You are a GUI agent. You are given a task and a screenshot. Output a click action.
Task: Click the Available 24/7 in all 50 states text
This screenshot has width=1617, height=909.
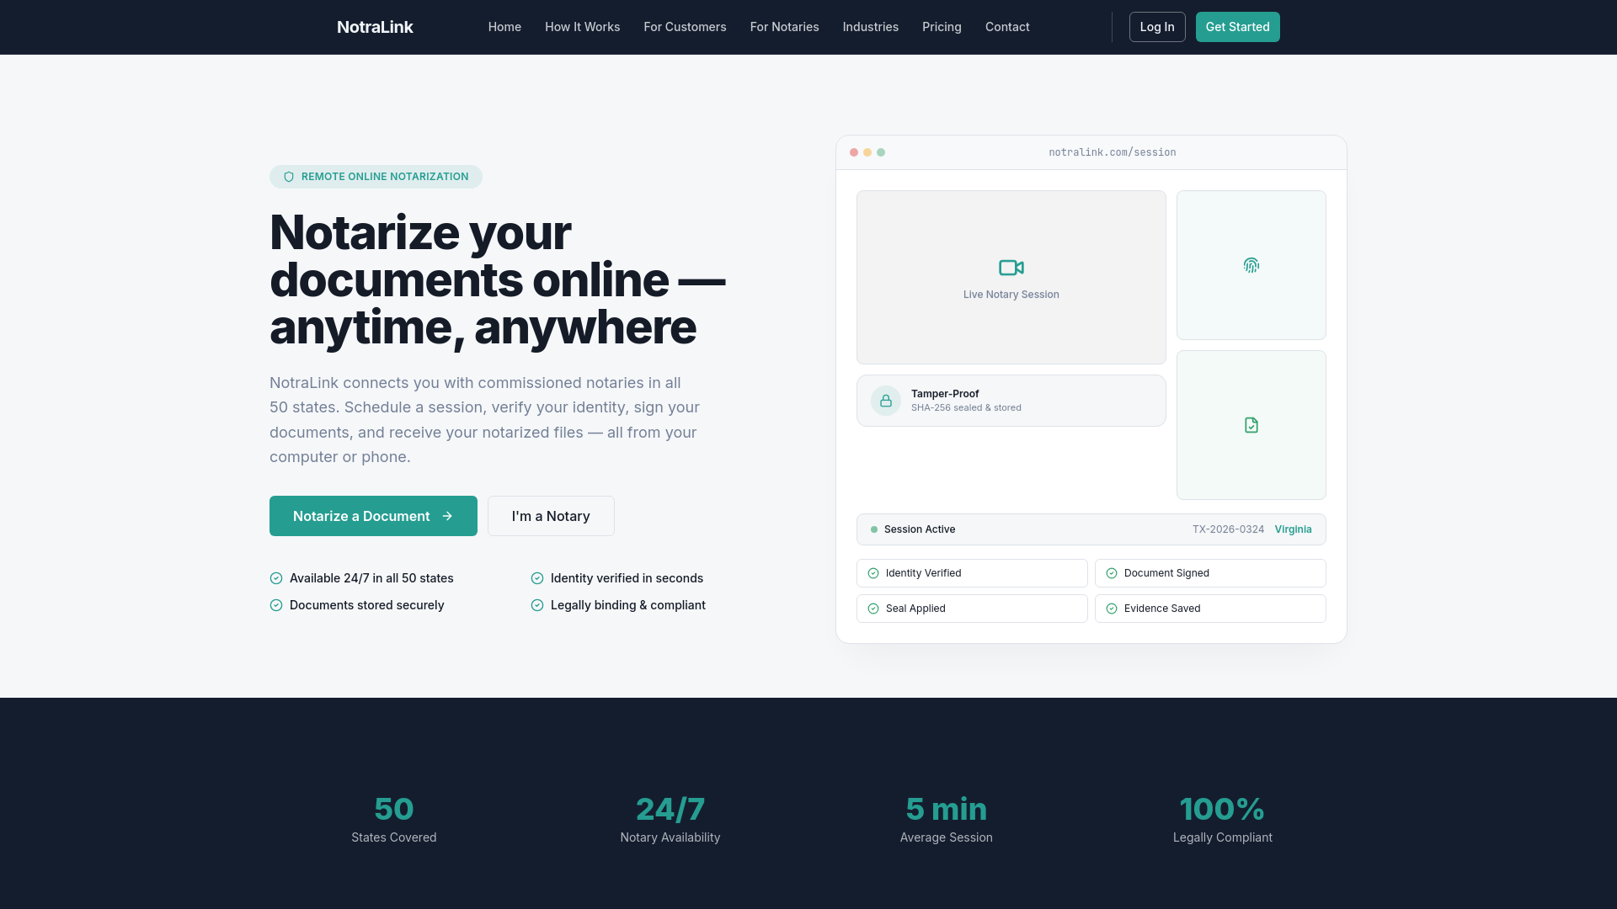(371, 578)
